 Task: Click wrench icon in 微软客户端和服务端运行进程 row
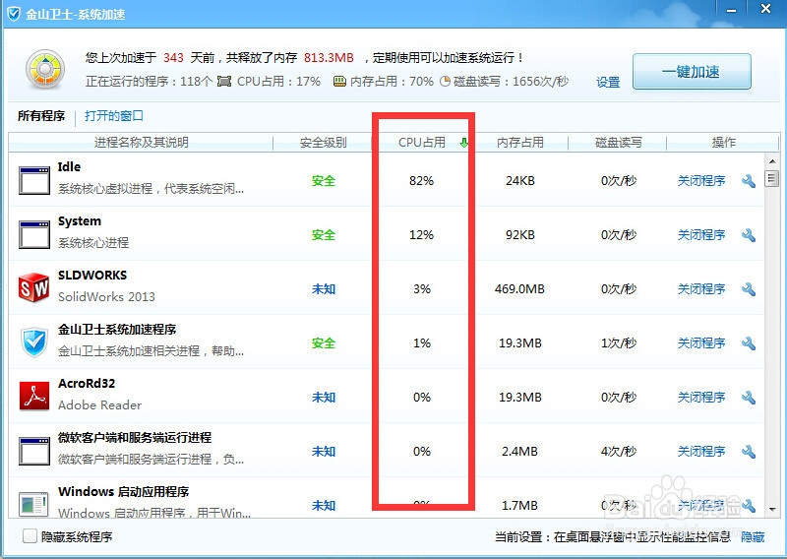[x=749, y=452]
